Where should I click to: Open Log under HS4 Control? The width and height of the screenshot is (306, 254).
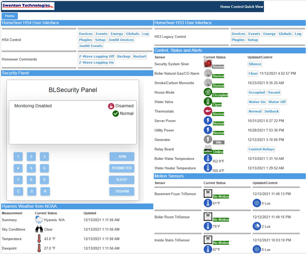(x=145, y=34)
